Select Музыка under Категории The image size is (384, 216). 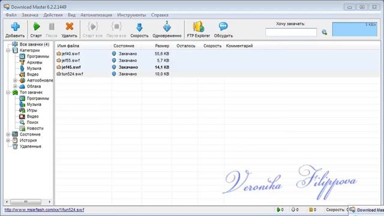(34, 68)
